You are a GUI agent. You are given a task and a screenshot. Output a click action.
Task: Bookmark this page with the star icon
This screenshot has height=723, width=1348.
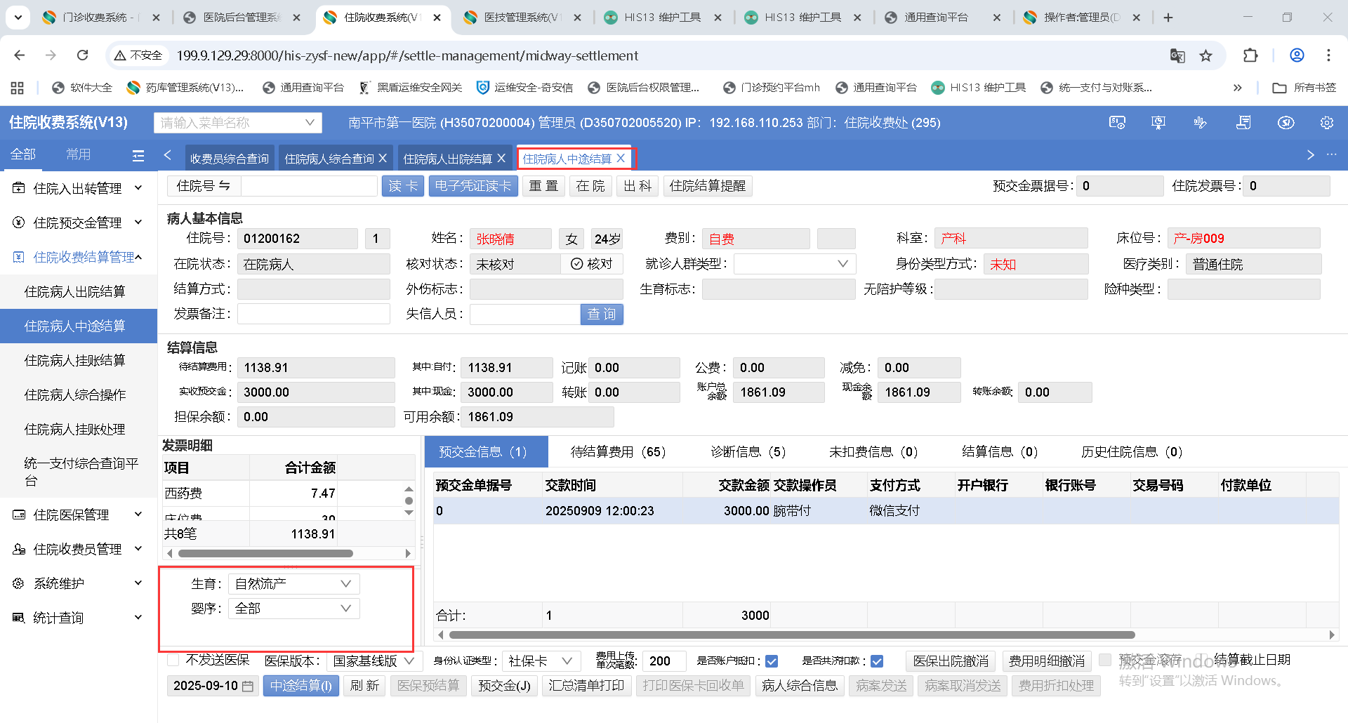point(1205,55)
